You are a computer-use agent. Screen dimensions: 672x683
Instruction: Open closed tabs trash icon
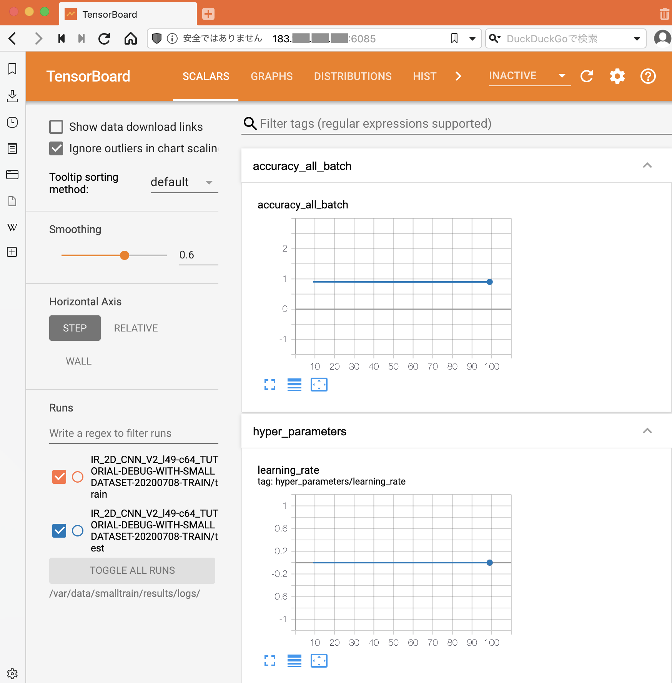point(664,14)
